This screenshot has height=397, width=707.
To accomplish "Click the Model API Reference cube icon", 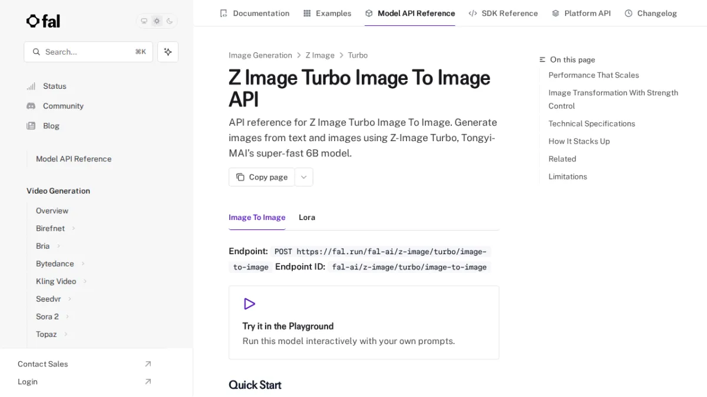I will pos(369,13).
